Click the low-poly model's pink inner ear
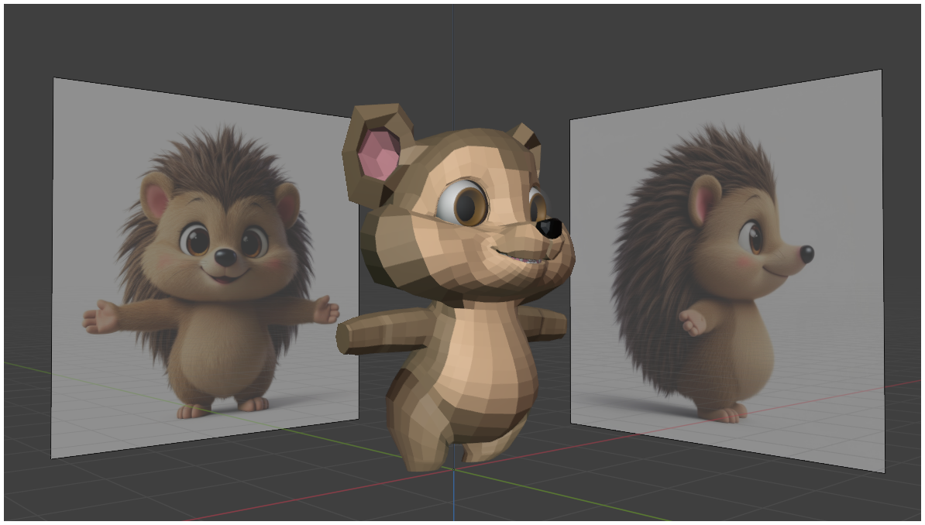This screenshot has width=925, height=525. (378, 153)
